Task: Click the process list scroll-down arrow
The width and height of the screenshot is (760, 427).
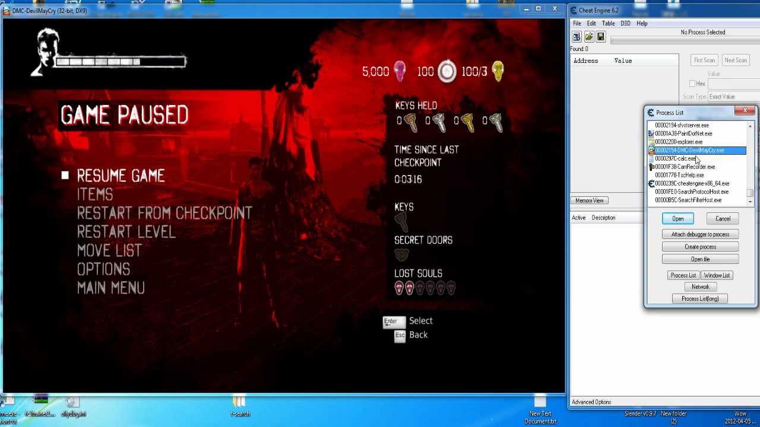Action: point(750,202)
